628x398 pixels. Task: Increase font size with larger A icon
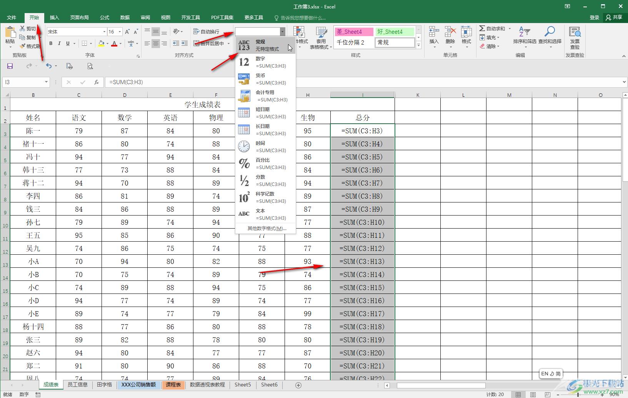[x=128, y=32]
